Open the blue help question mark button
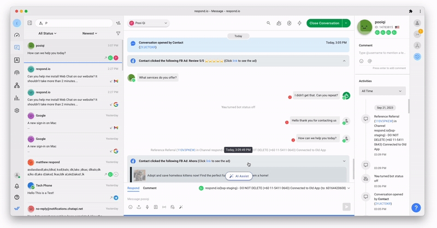437x228 pixels. coord(416,207)
